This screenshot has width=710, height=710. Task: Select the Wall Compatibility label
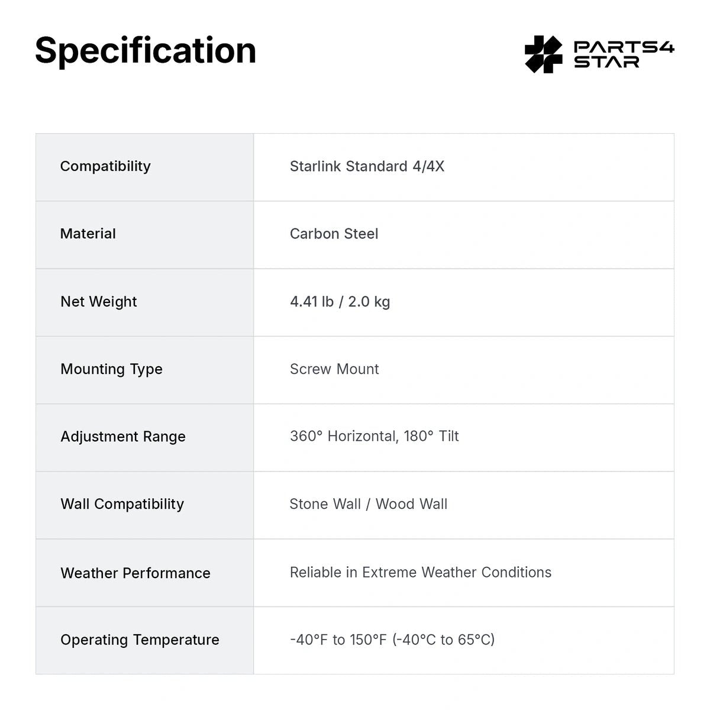(122, 504)
